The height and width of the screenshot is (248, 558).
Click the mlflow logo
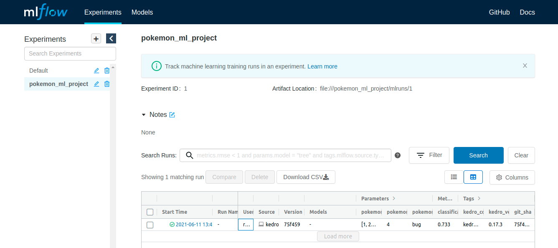click(46, 12)
